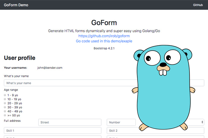Open the GoForm Demo brand link
The width and height of the screenshot is (208, 138).
tap(16, 5)
